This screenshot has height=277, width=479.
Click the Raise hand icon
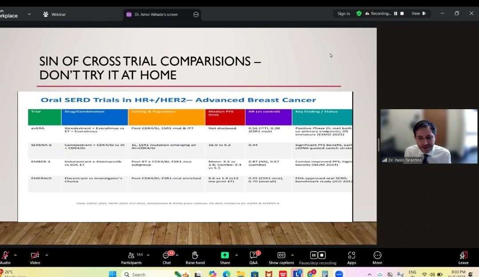(x=195, y=255)
